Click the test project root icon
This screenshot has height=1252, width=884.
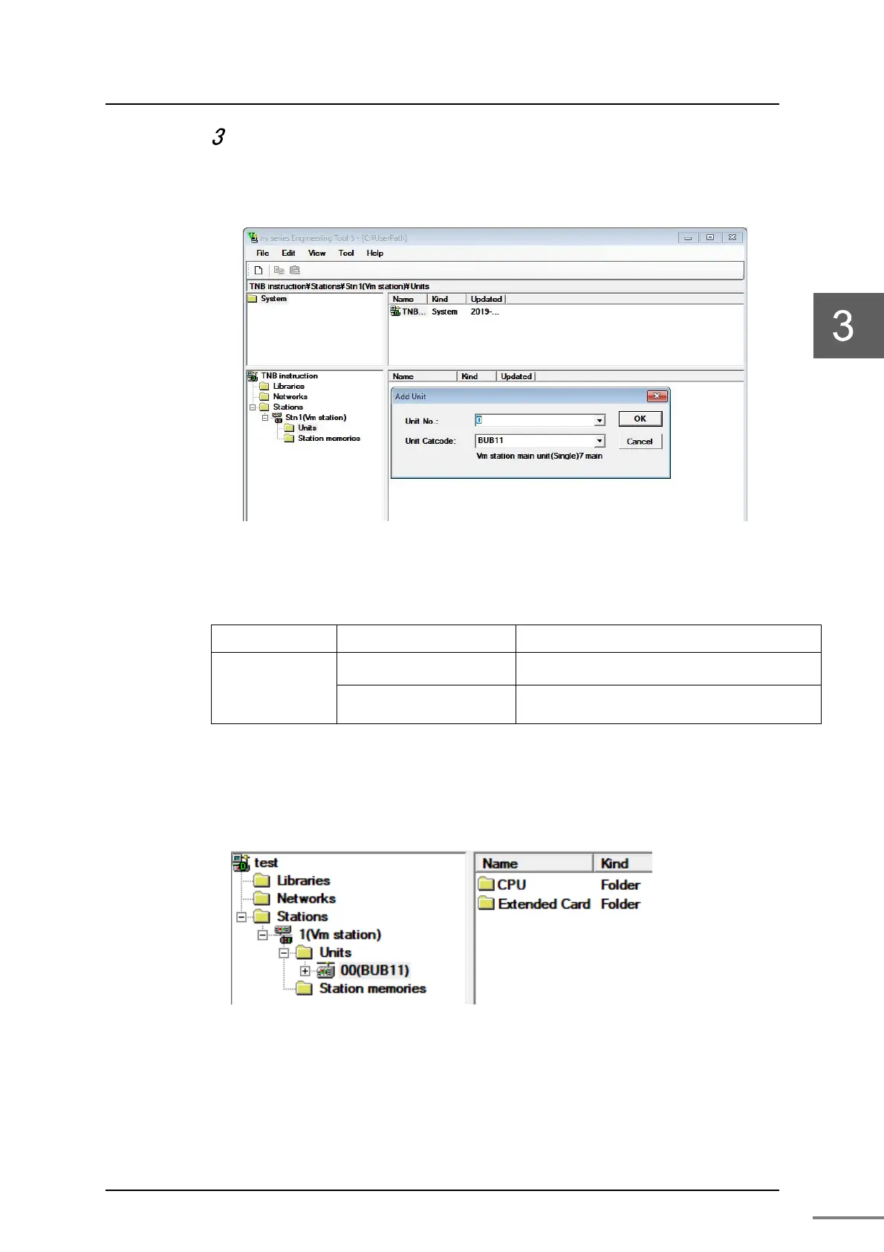[x=241, y=862]
